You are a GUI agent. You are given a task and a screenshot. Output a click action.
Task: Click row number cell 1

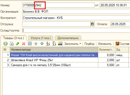pyautogui.click(x=6, y=55)
